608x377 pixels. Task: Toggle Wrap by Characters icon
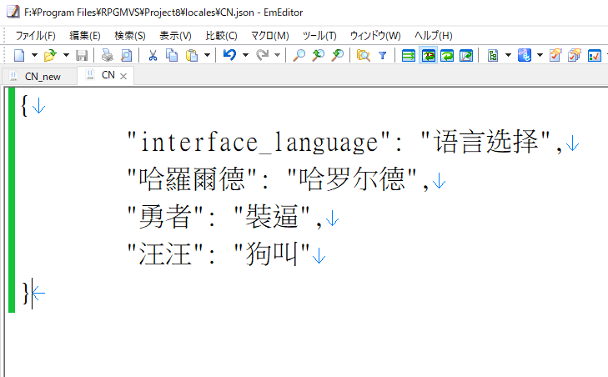[x=428, y=55]
